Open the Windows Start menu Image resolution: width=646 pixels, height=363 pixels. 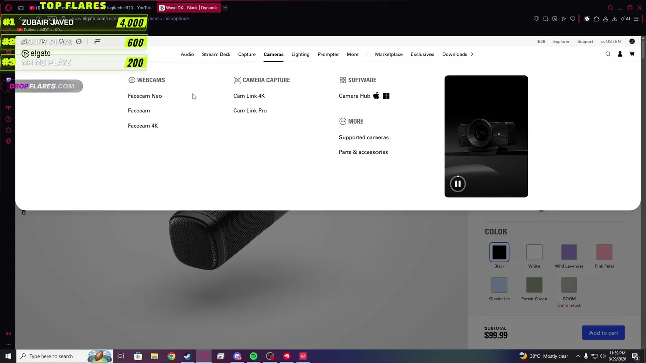8,356
